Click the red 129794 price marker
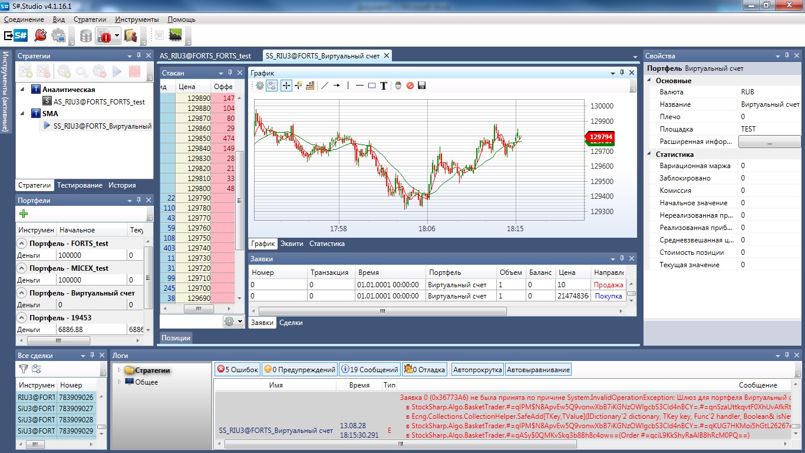 click(599, 137)
